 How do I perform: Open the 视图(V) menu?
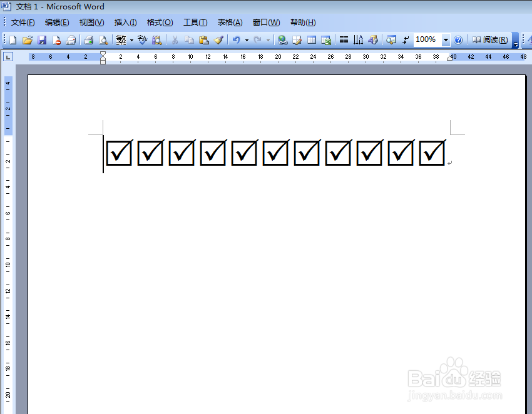(91, 23)
